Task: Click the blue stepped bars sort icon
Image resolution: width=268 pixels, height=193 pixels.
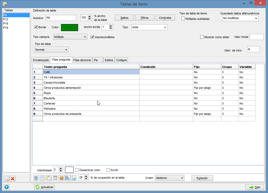Action: click(68, 178)
